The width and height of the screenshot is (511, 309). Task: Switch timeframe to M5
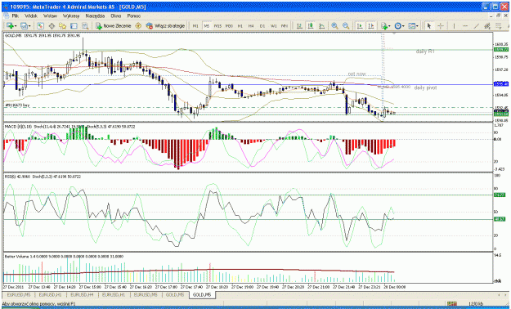coord(206,26)
